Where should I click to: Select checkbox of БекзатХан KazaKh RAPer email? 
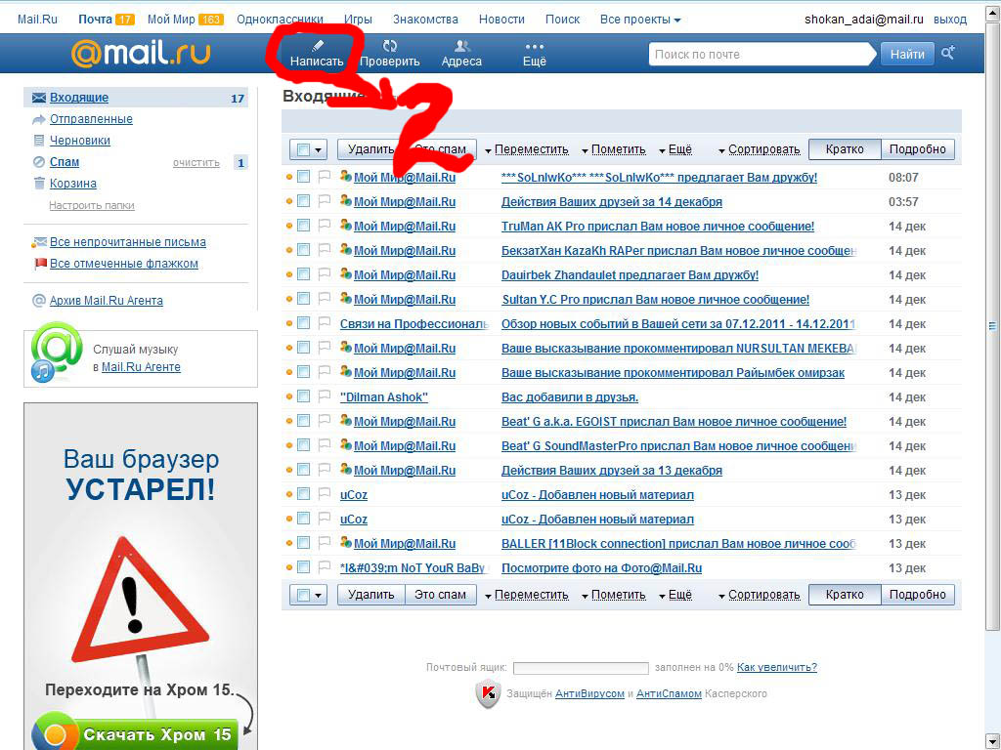(x=303, y=250)
